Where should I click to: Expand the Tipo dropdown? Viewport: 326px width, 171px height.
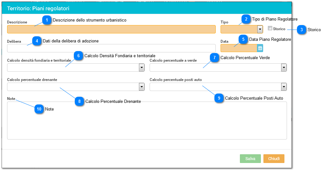[260, 29]
